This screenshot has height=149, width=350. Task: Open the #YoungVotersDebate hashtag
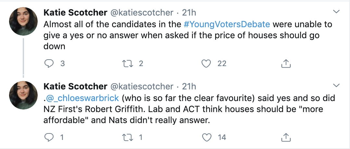227,24
